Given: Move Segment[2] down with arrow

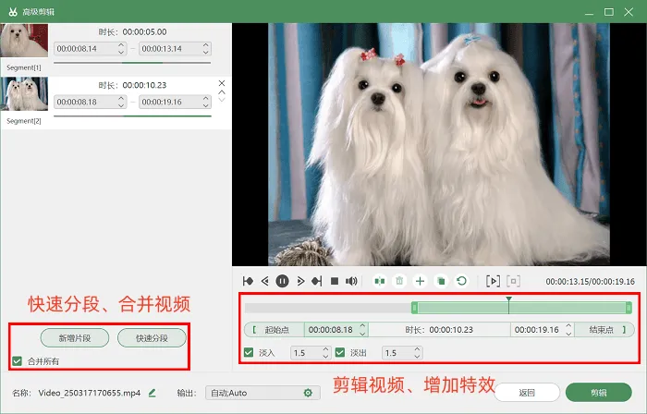Looking at the screenshot, I should point(222,100).
